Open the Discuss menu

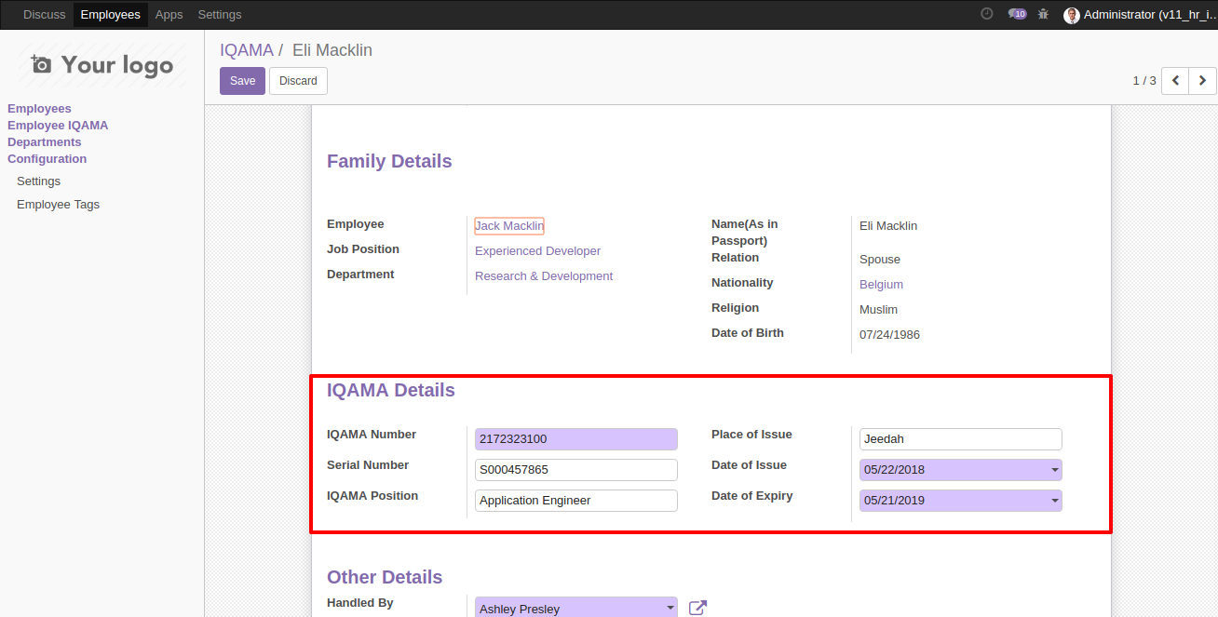(x=44, y=14)
